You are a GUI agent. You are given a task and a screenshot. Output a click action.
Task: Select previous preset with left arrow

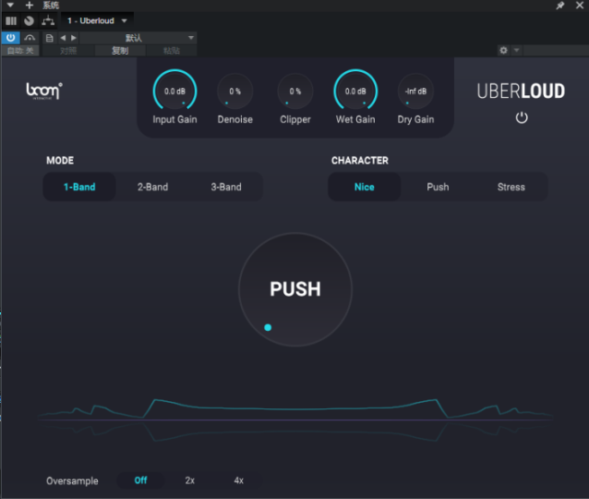click(x=63, y=38)
